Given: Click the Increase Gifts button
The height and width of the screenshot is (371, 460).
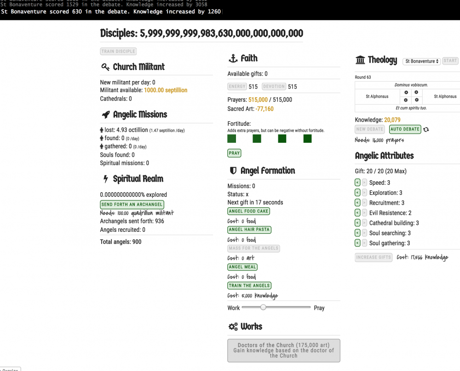Looking at the screenshot, I should point(374,257).
